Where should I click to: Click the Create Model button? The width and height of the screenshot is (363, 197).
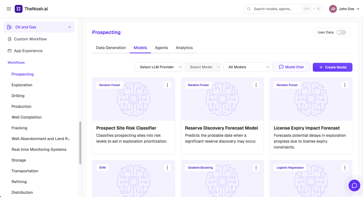332,67
